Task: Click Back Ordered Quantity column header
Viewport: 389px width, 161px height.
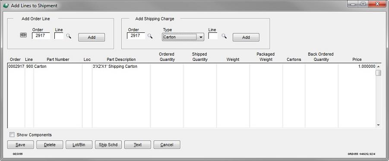Action: pos(321,57)
